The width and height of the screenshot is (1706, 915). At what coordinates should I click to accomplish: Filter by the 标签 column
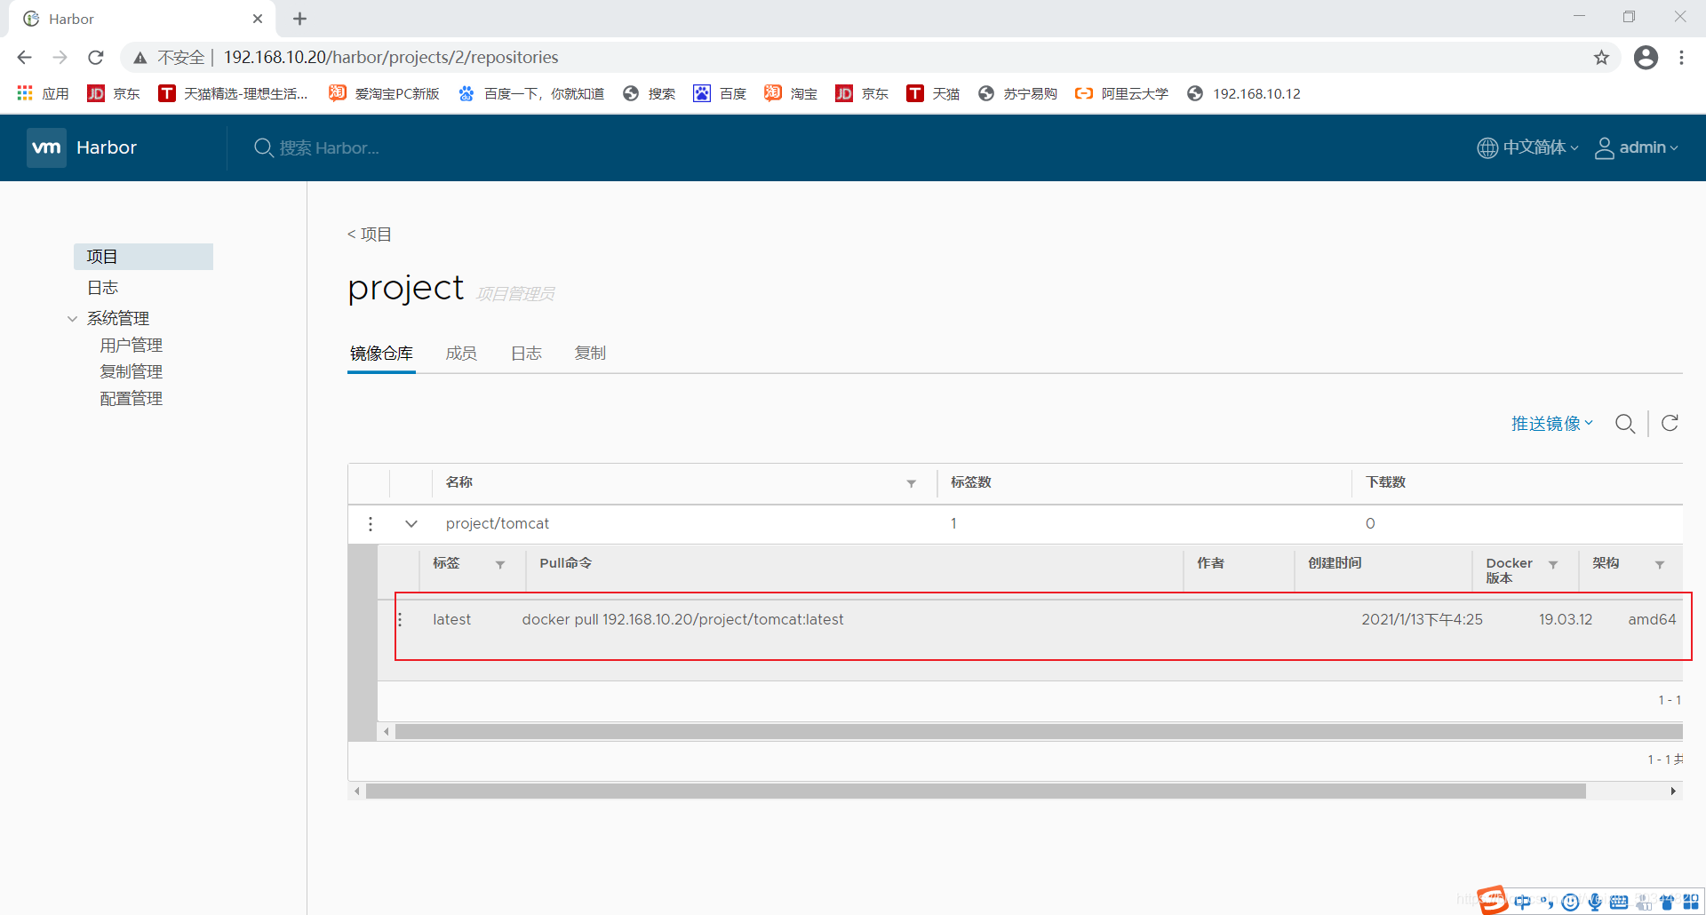pyautogui.click(x=500, y=564)
